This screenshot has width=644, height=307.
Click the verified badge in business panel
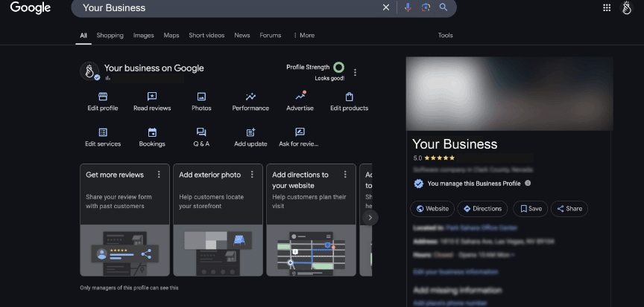point(418,184)
